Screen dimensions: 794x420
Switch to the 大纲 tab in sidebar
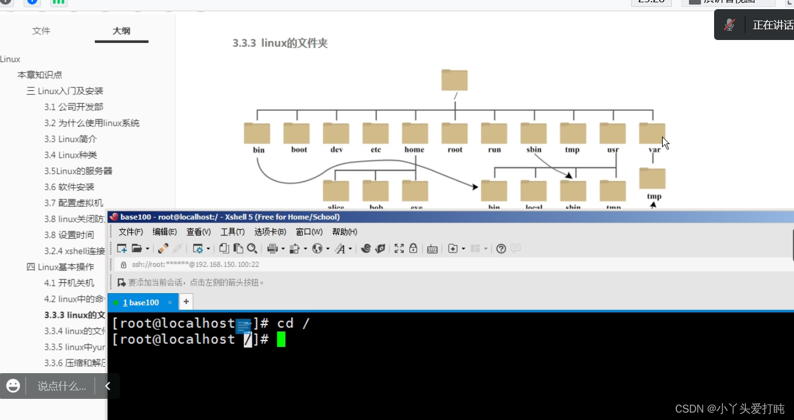pyautogui.click(x=121, y=31)
